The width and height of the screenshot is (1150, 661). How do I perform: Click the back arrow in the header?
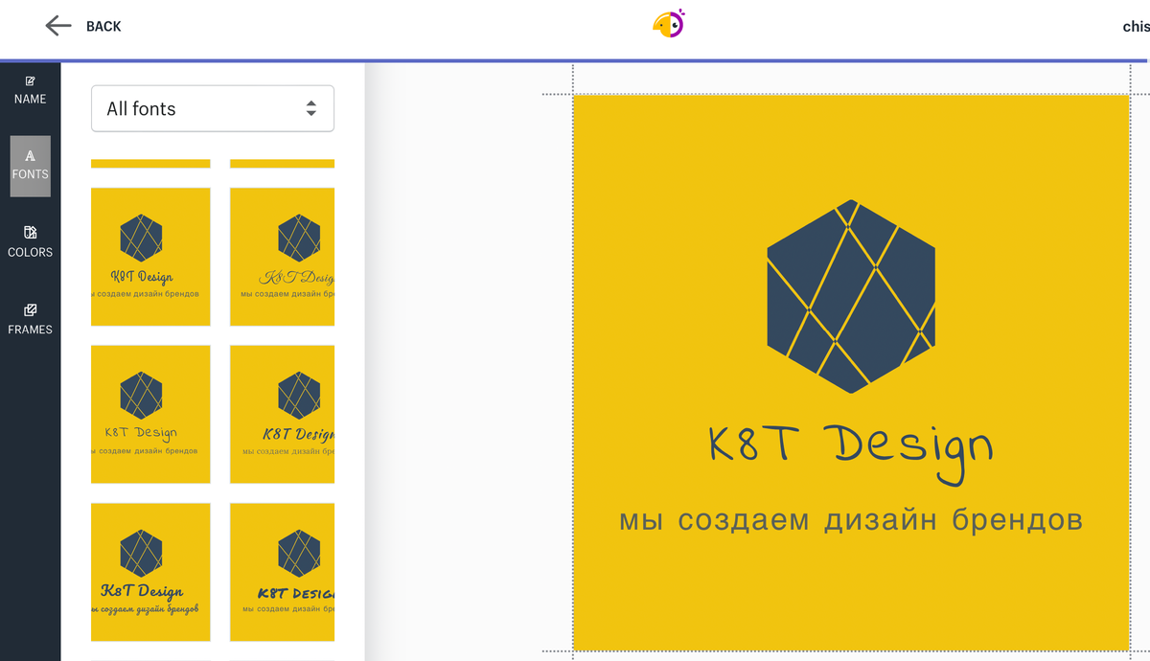click(x=57, y=26)
